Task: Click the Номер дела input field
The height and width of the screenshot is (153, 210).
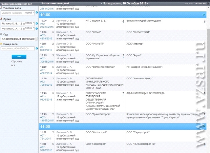Action: [x=17, y=48]
